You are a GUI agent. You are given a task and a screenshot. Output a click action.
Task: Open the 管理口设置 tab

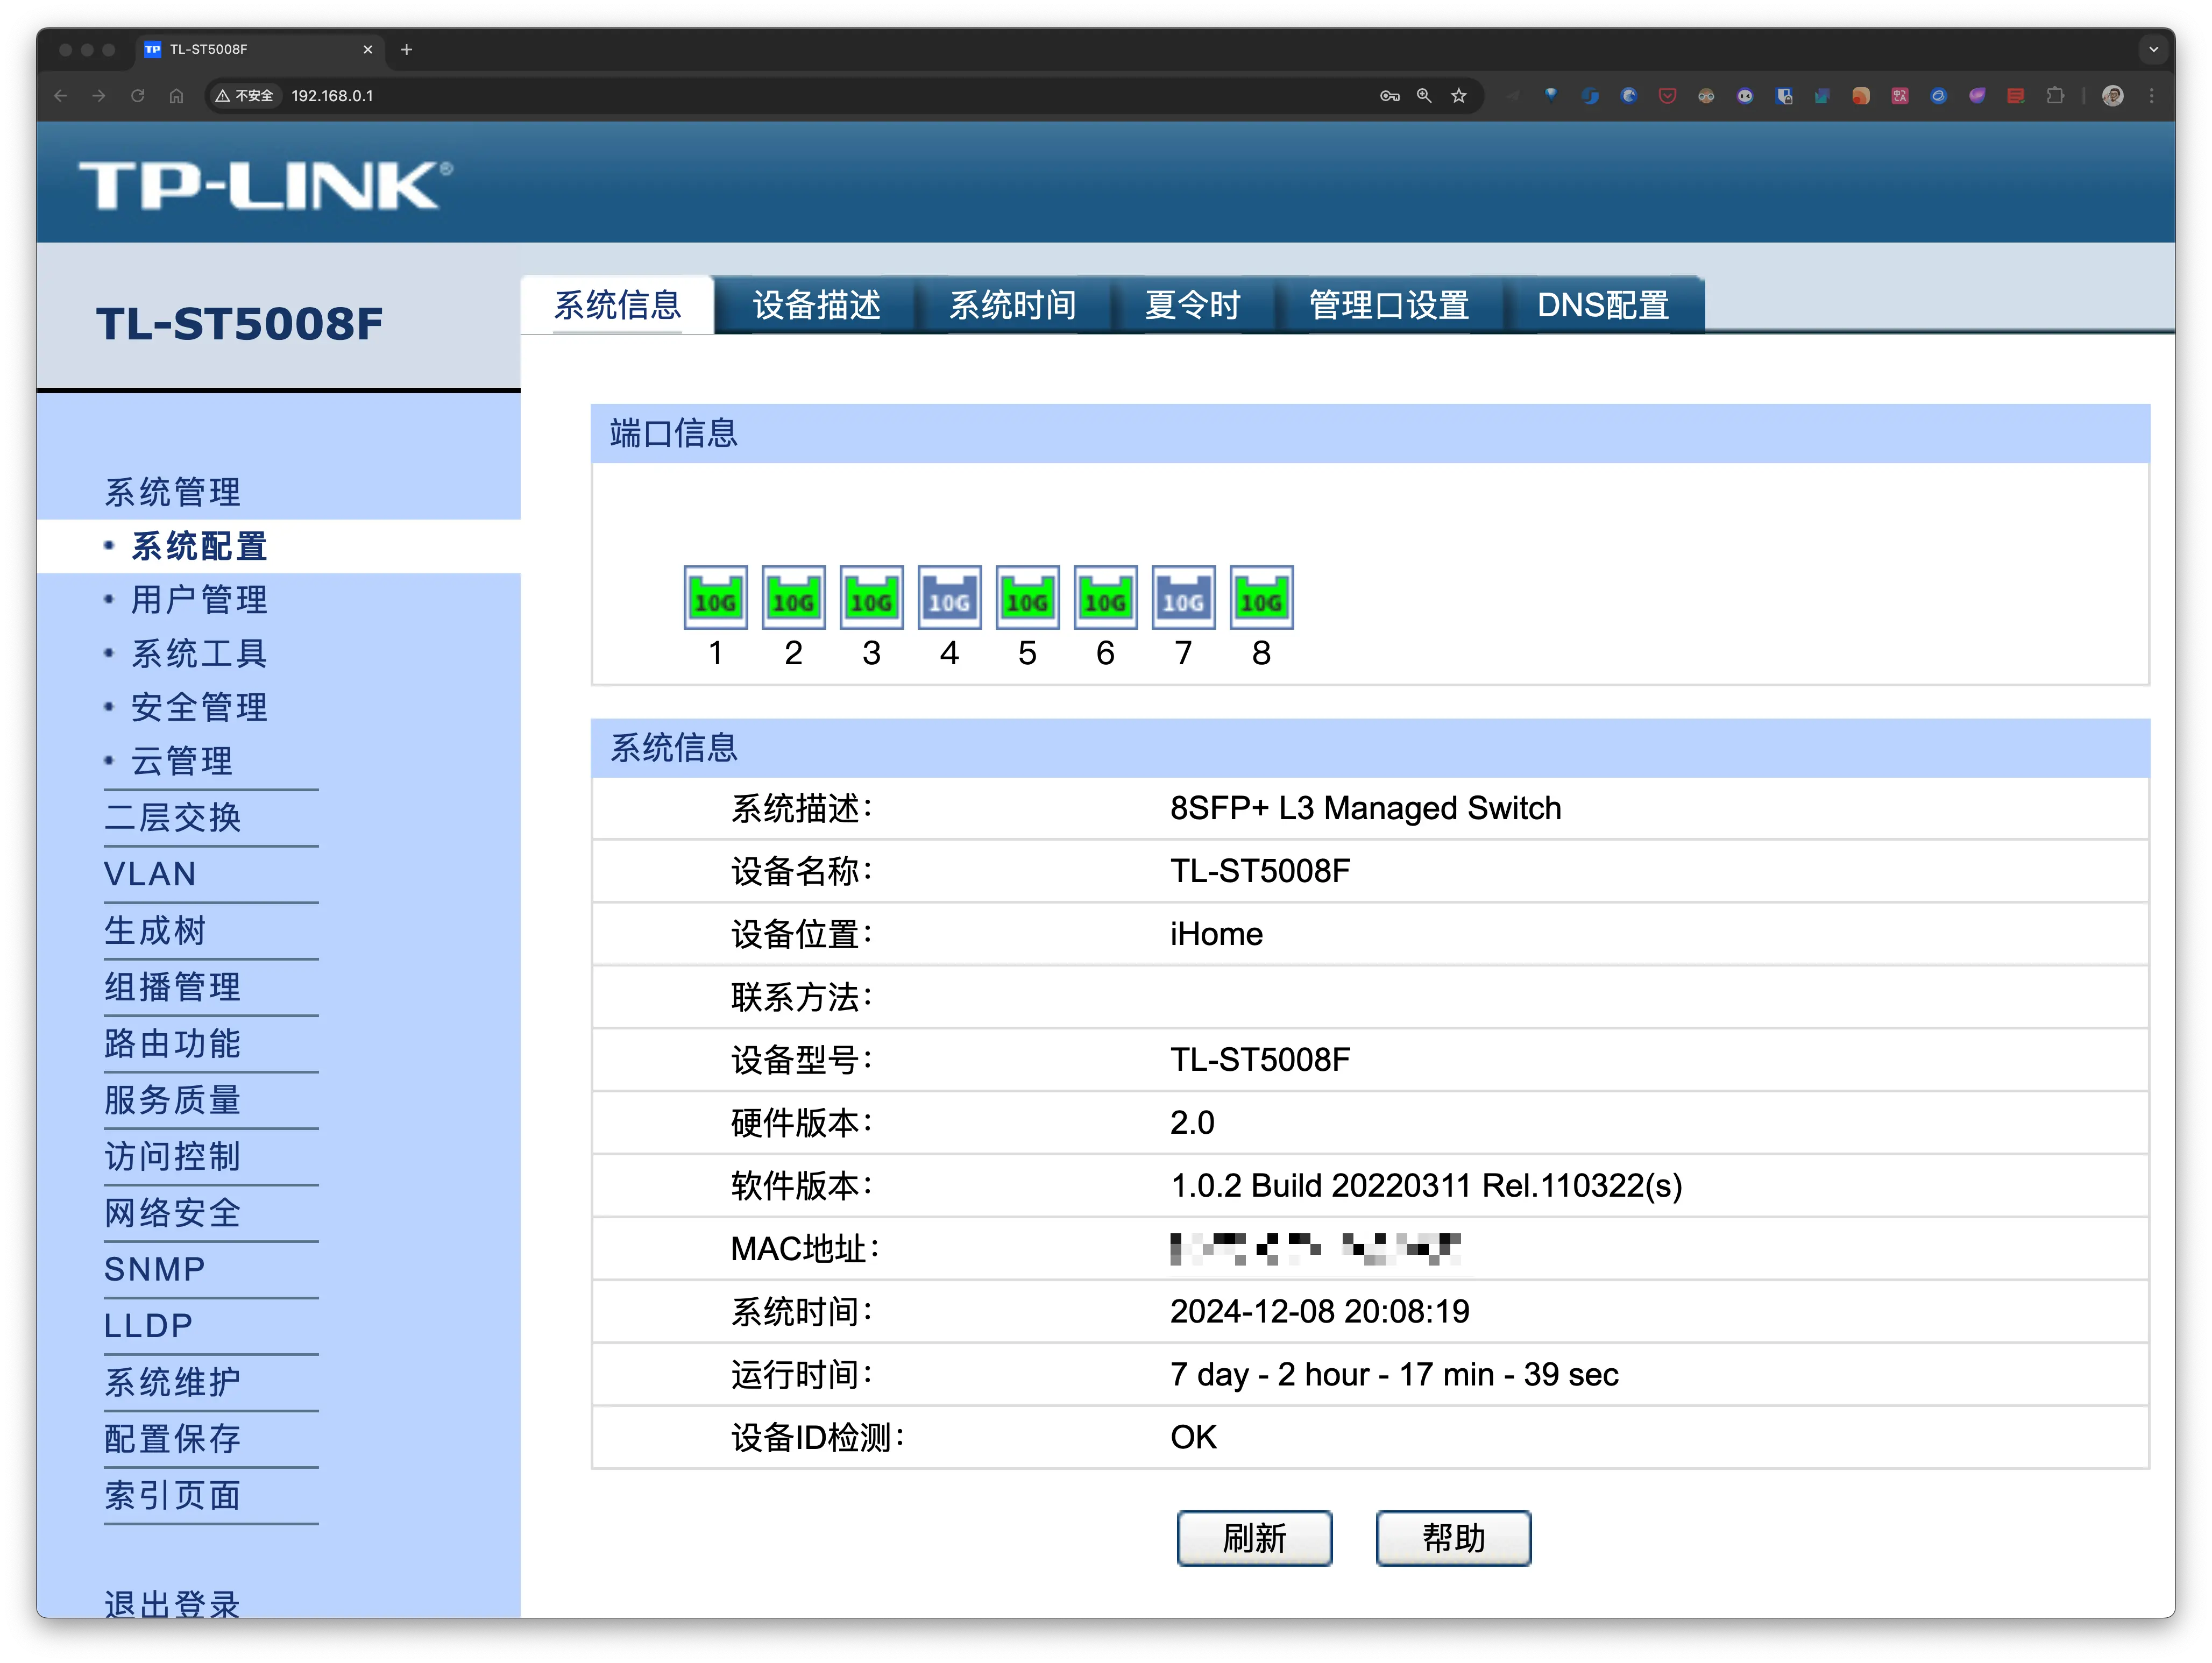(1388, 305)
